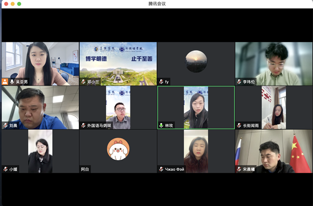
Task: Select 邓小兰's campus banner video tile
Action: pyautogui.click(x=118, y=64)
